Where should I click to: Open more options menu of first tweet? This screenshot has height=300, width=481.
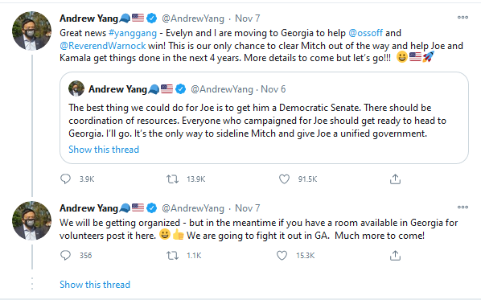462,17
